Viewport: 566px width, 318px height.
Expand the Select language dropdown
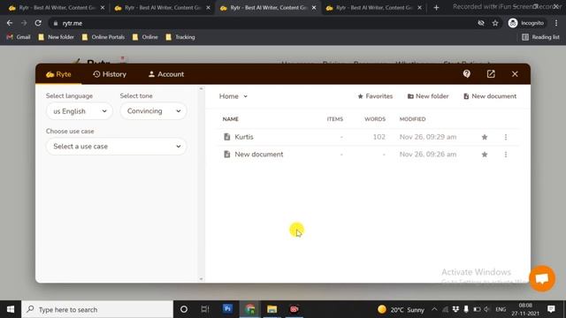[80, 111]
